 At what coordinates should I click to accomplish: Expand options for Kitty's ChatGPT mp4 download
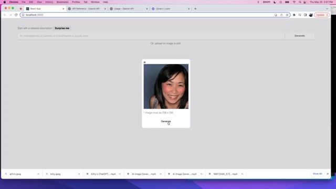tap(120, 174)
